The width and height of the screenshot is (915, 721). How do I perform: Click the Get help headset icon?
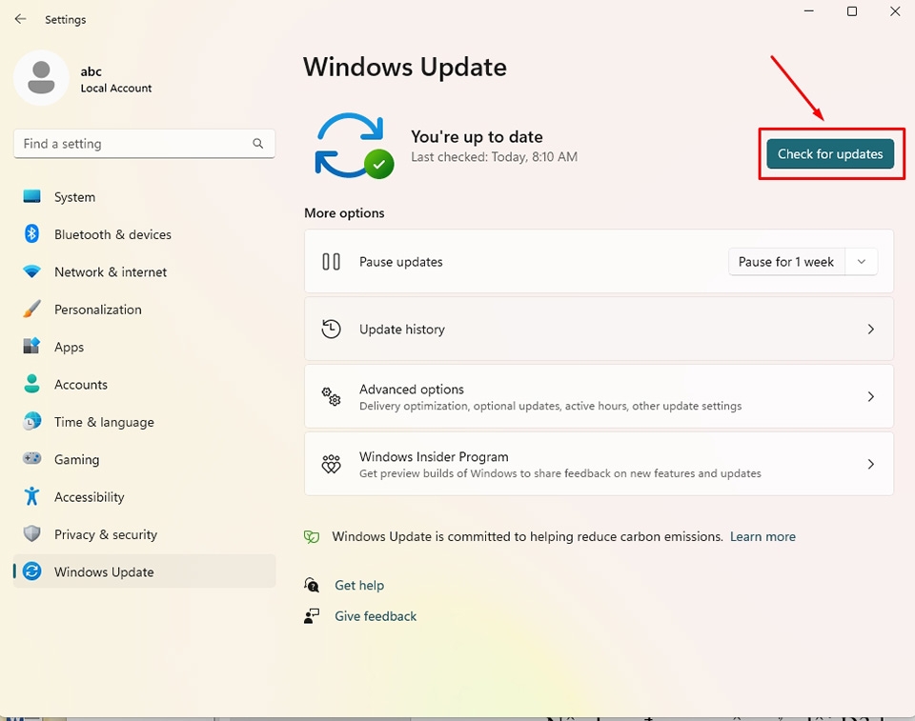[x=312, y=585]
